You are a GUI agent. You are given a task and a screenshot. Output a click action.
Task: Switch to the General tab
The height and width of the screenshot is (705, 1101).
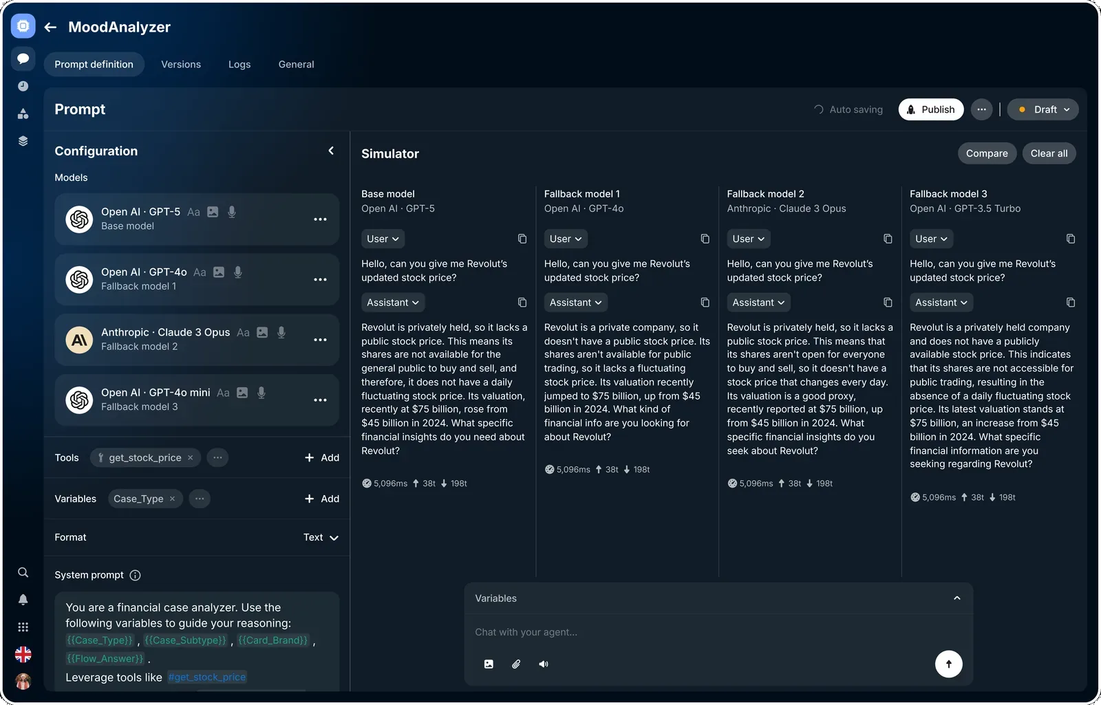tap(297, 64)
